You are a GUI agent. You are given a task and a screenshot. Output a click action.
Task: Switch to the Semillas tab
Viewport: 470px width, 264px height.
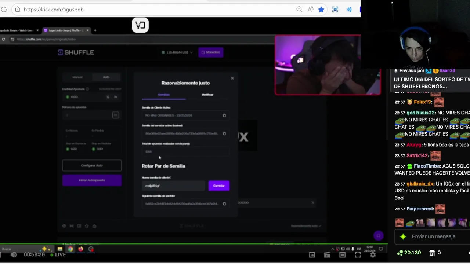click(x=164, y=95)
